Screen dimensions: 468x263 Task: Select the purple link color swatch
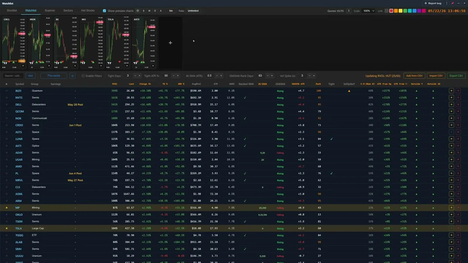tap(419, 11)
